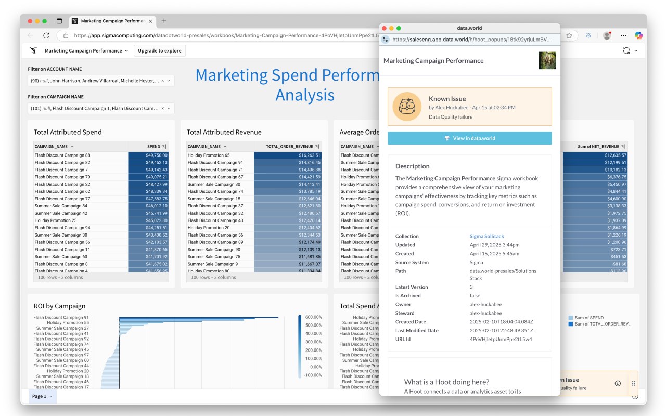Click the Sum of SPEND legend swatch
This screenshot has height=416, width=666.
[571, 318]
